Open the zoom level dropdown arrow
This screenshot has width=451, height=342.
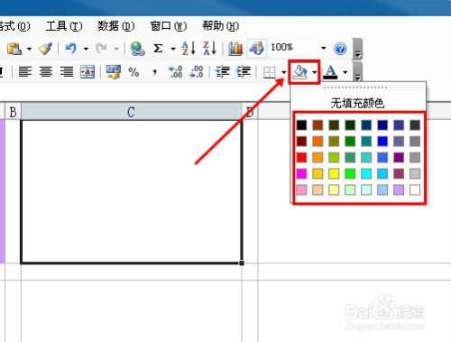click(323, 48)
